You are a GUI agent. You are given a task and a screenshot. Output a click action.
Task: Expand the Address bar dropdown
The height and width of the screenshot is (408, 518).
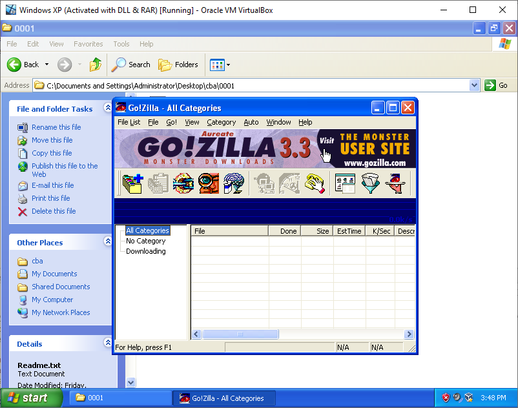tap(474, 85)
